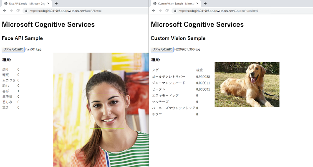Click the マルチーズ tag

click(160, 102)
